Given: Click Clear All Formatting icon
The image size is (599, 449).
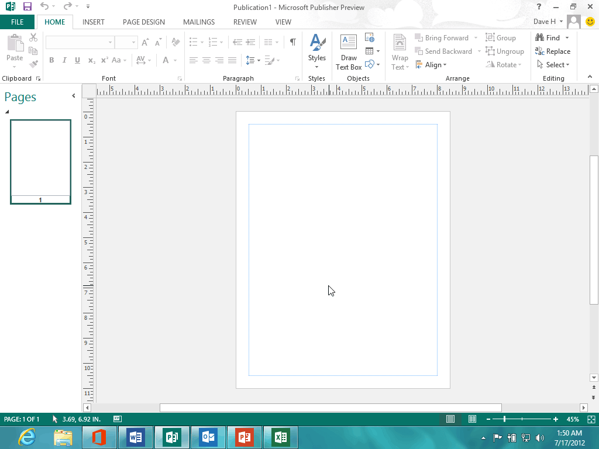Looking at the screenshot, I should point(175,42).
